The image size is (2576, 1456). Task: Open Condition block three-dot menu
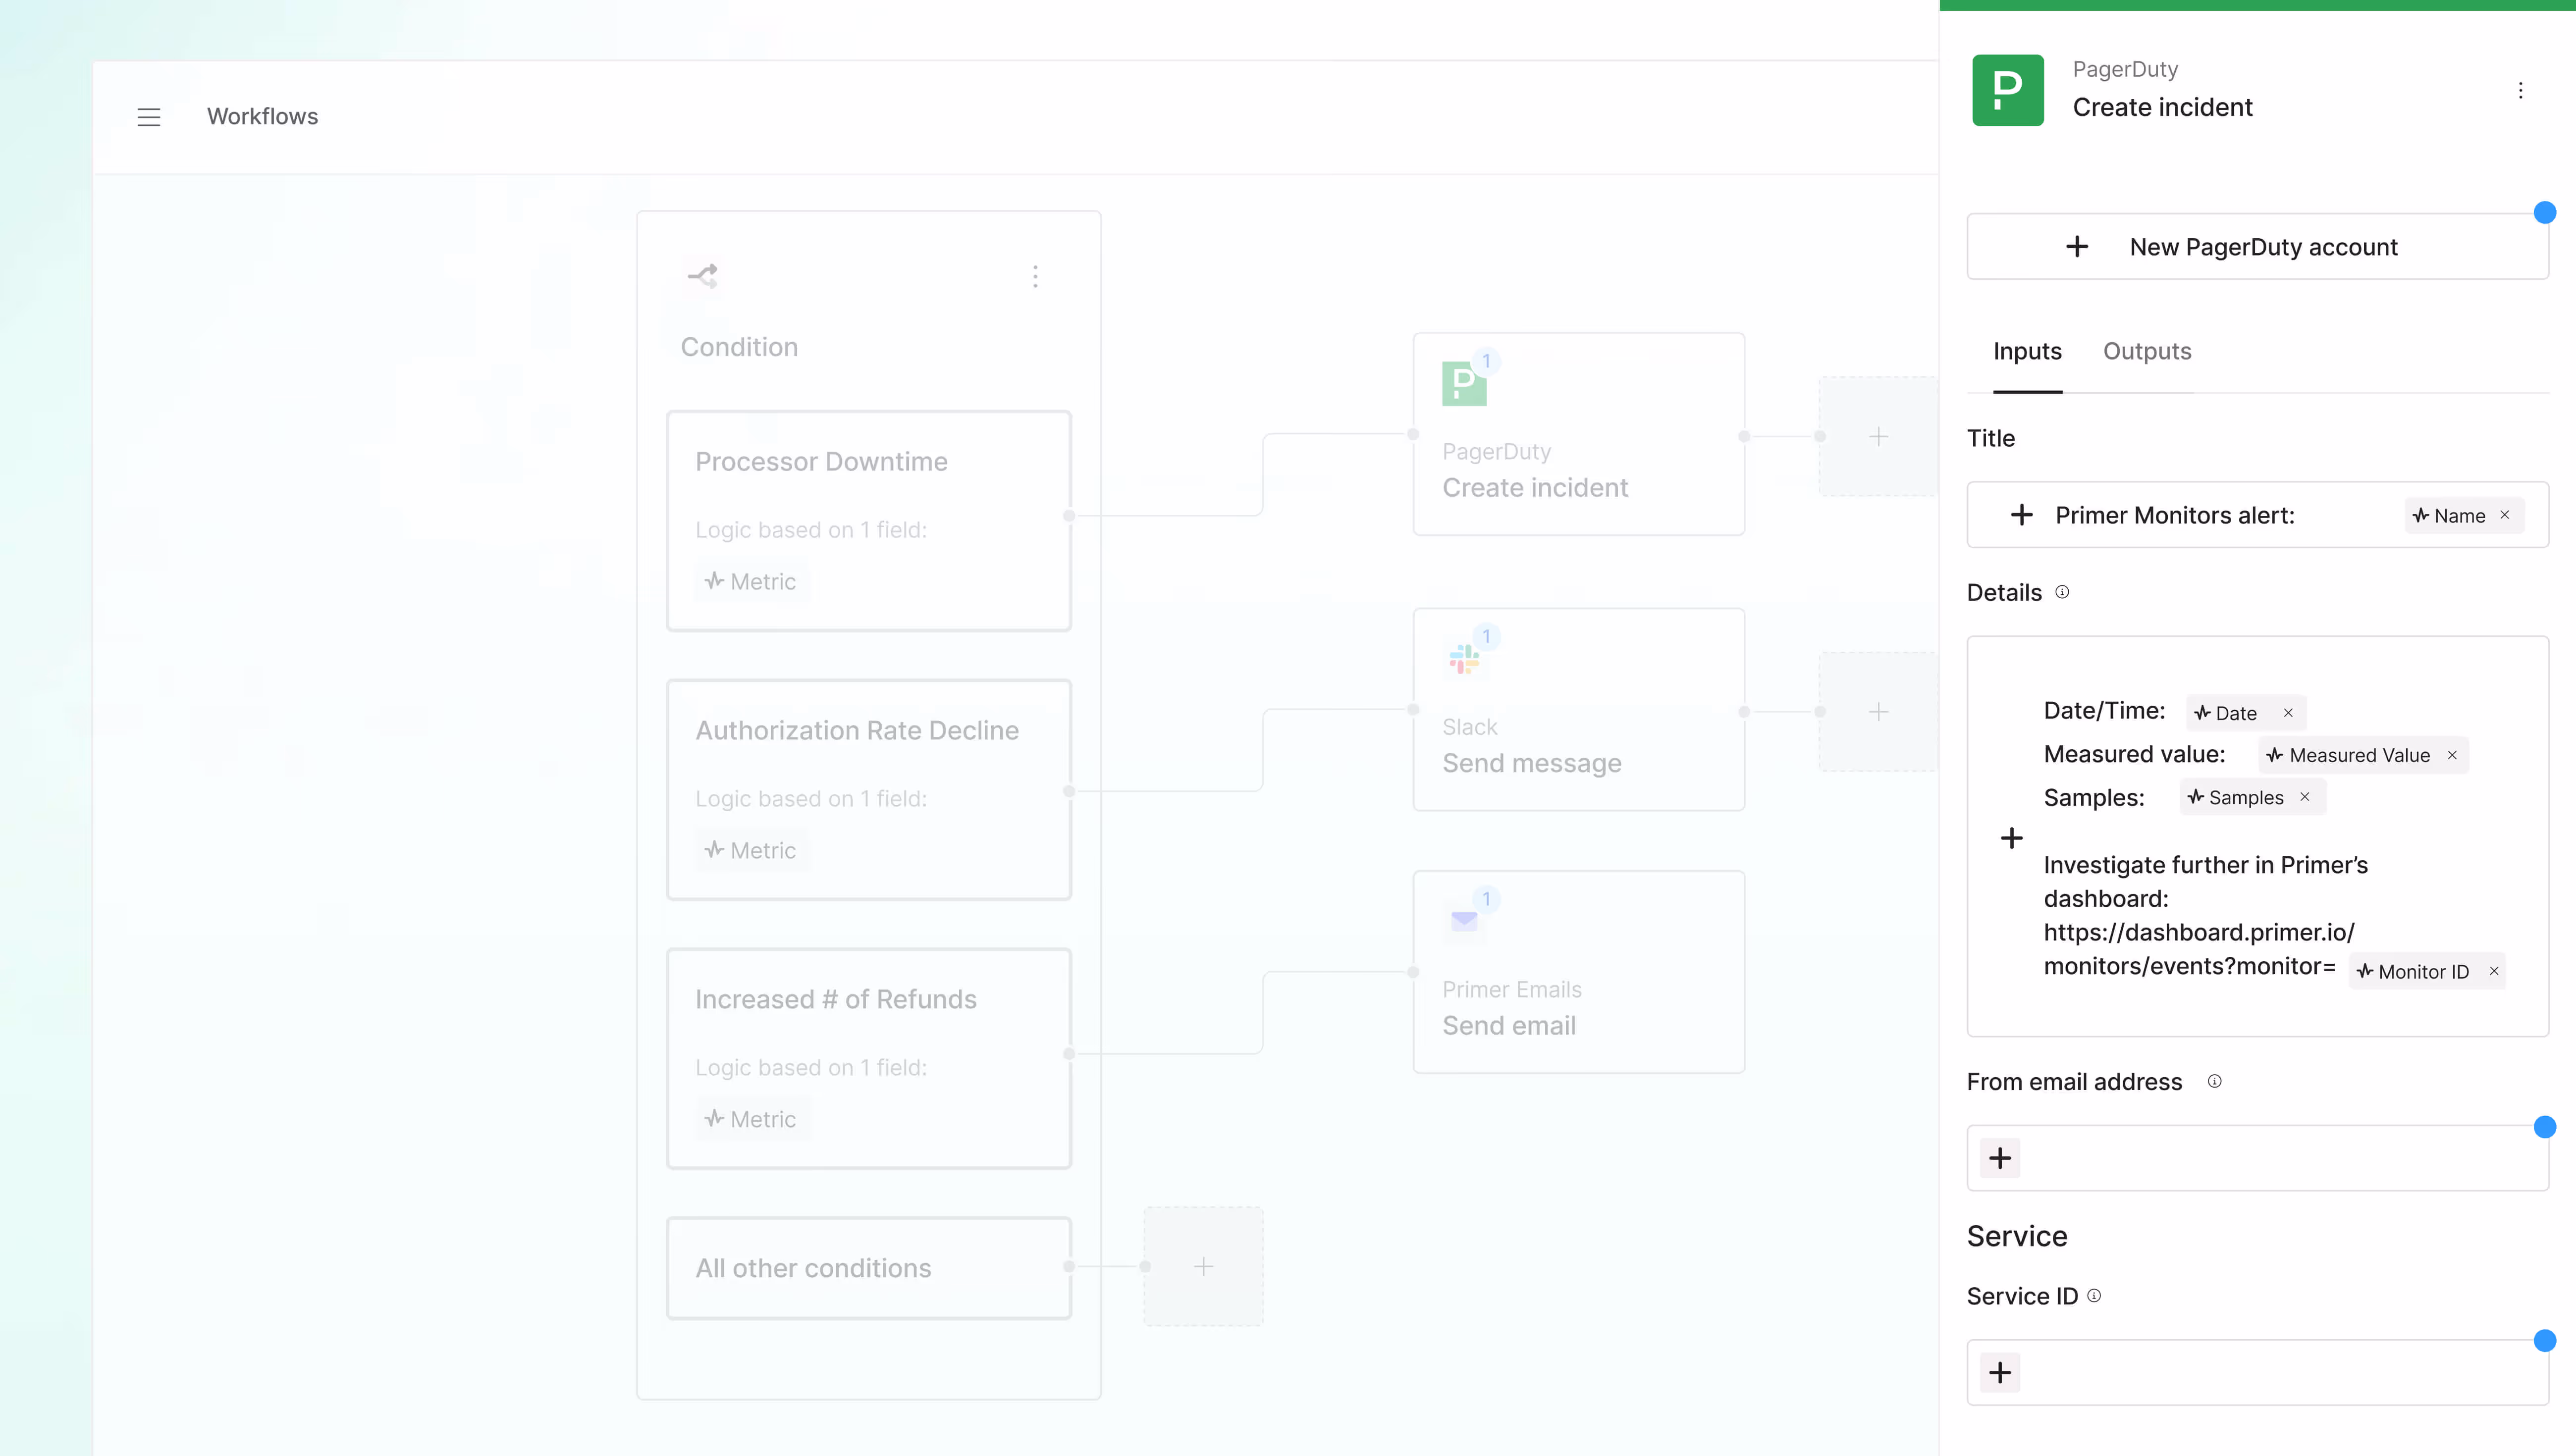click(1035, 277)
